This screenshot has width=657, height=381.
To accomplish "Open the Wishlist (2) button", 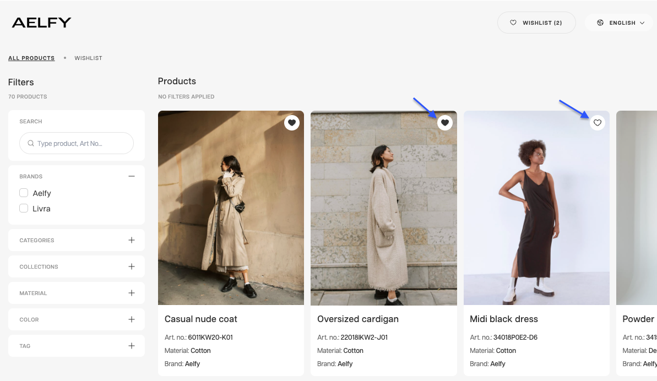I will [x=536, y=23].
